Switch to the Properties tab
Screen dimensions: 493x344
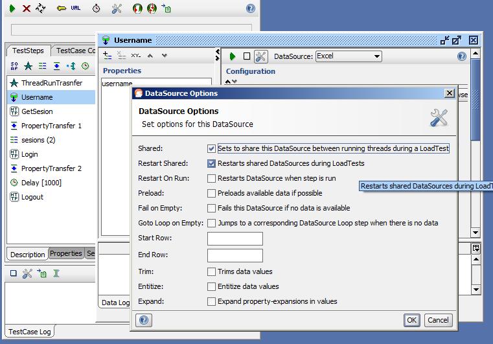66,253
